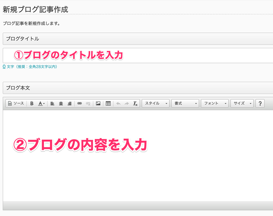Click the ソース (Source) button
Viewport: 273px width, 216px height.
pos(16,103)
